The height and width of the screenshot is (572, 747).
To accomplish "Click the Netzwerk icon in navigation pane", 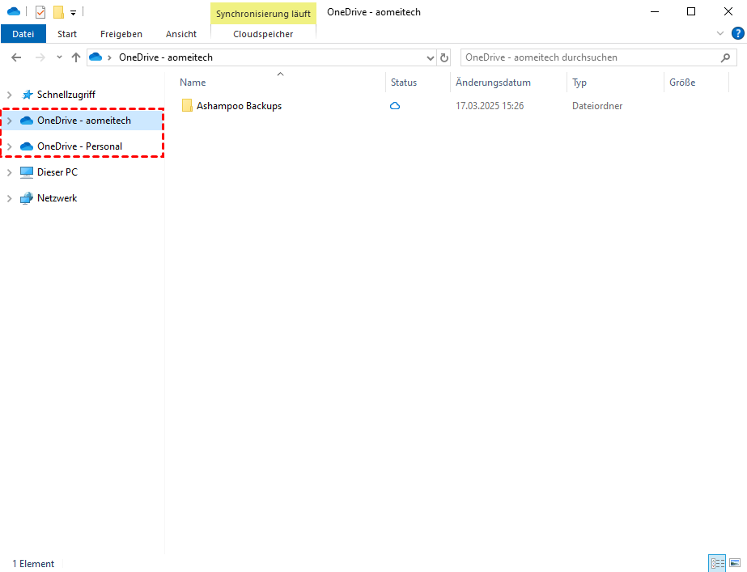I will pos(27,198).
